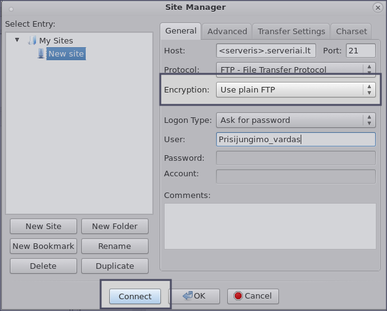Focus the Port number field
Image resolution: width=387 pixels, height=311 pixels.
[x=360, y=50]
